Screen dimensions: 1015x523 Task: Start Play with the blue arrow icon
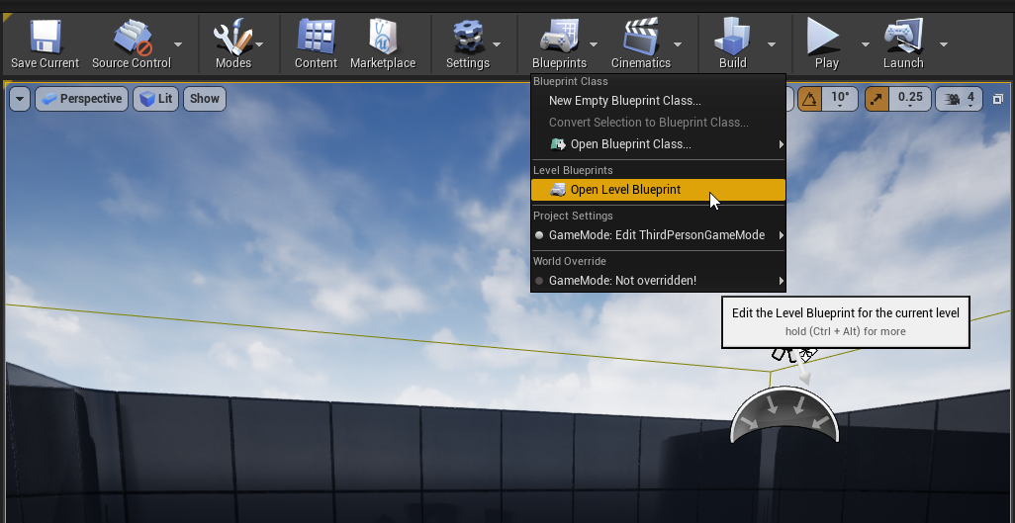(823, 37)
